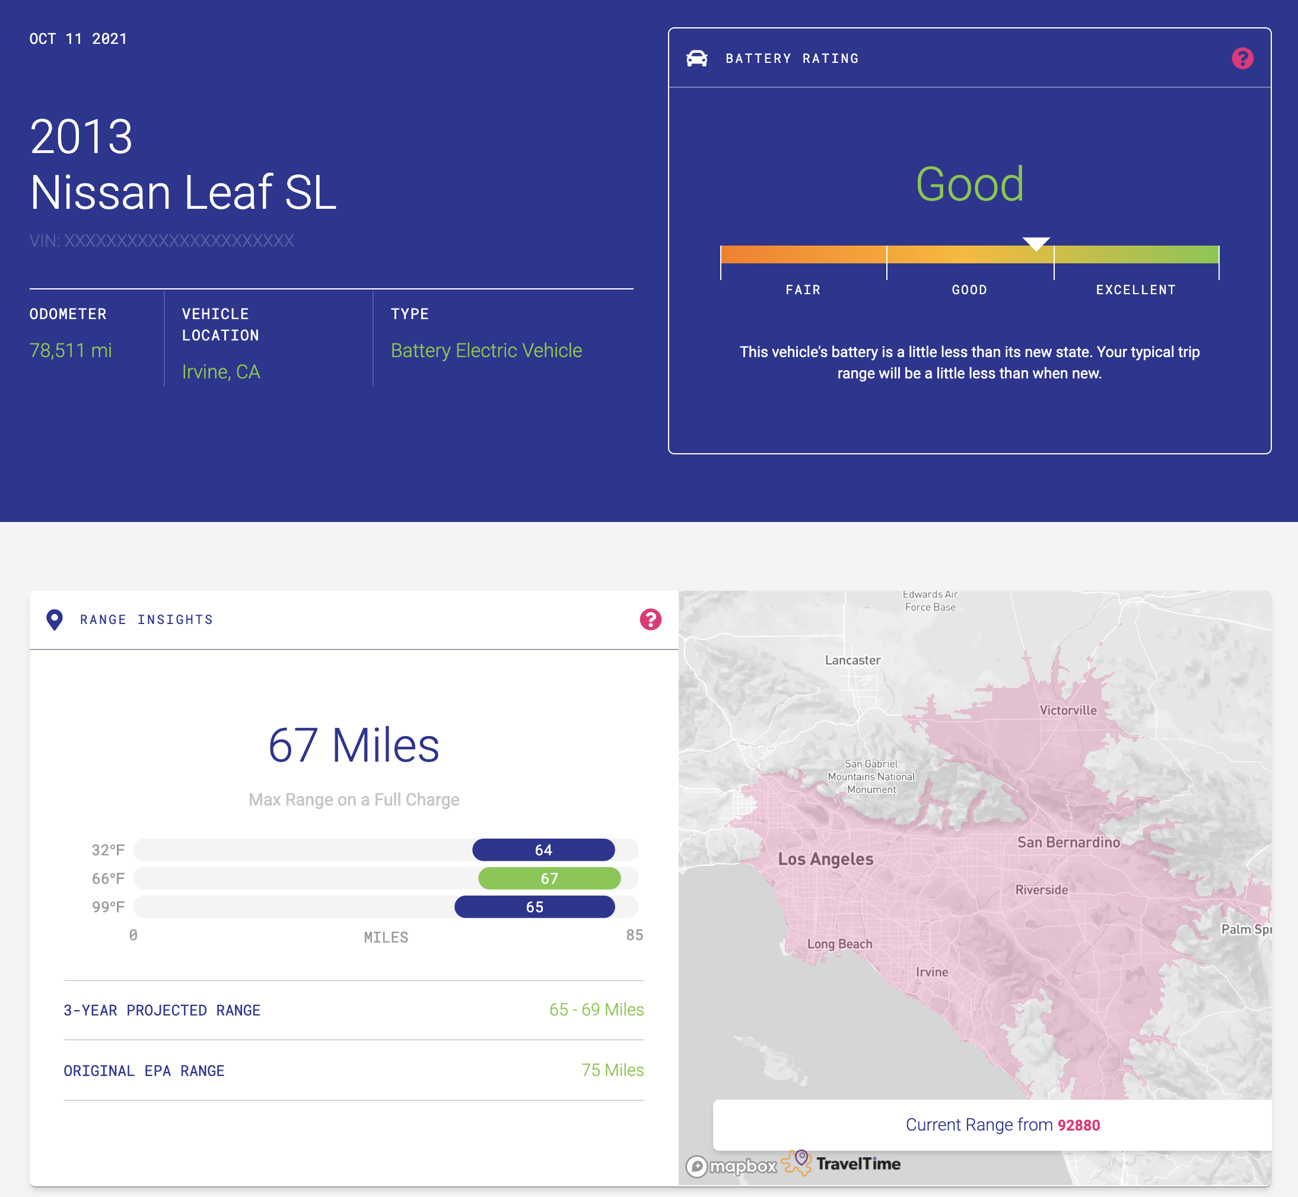
Task: Click 'Victorville' label on the map
Action: pos(1068,710)
